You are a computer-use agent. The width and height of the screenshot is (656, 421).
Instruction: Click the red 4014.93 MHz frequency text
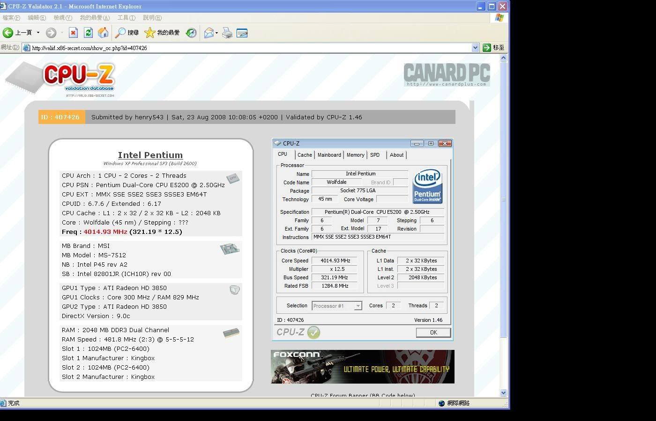click(x=105, y=232)
